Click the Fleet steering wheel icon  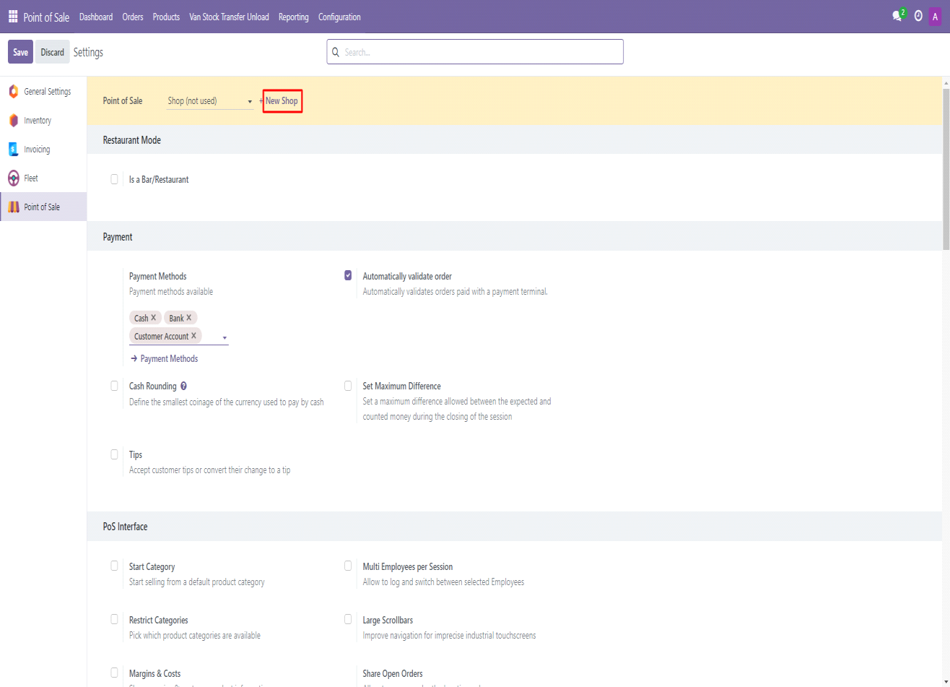point(13,178)
